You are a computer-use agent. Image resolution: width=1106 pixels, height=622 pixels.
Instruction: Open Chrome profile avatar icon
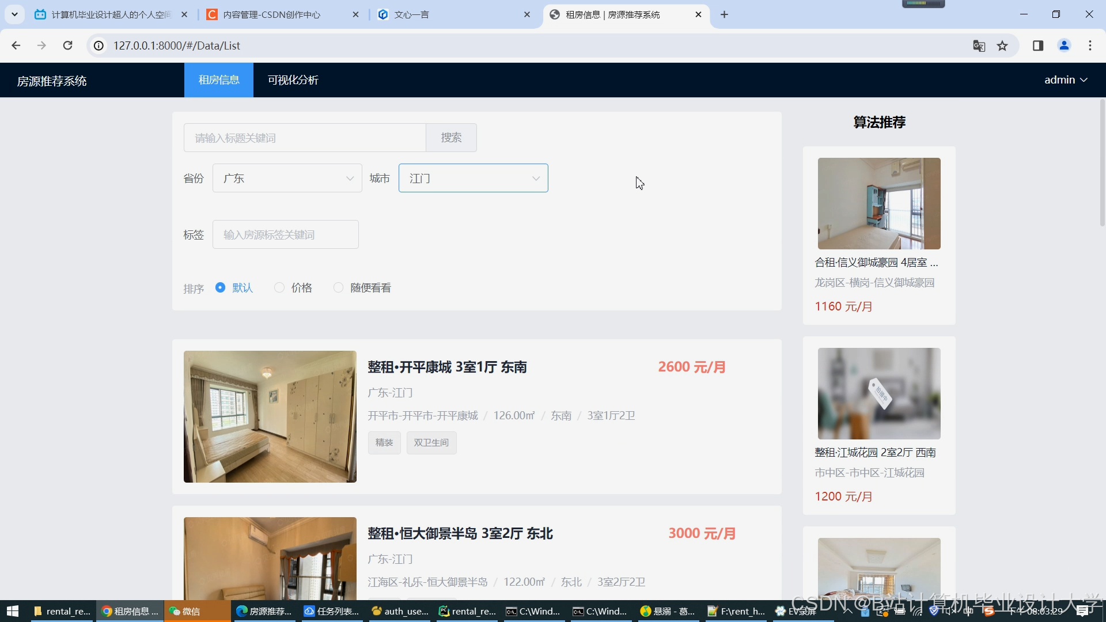(x=1064, y=45)
